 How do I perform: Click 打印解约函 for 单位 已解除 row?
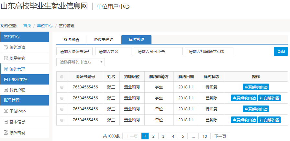point(270,120)
